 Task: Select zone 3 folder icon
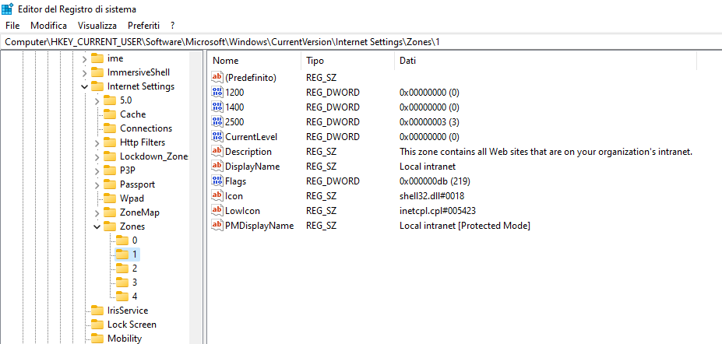(122, 282)
